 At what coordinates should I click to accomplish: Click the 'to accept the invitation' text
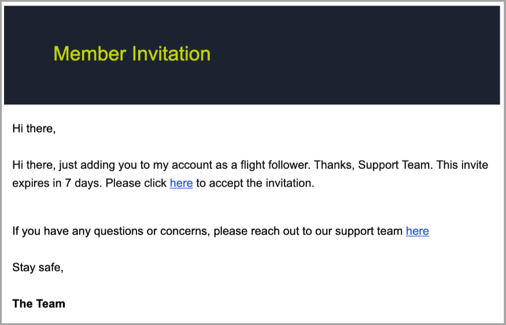coord(254,184)
